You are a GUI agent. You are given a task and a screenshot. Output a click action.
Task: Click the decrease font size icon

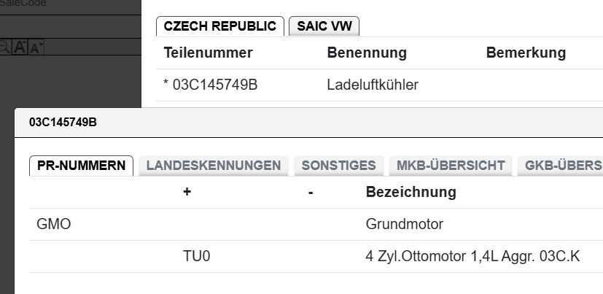[36, 47]
